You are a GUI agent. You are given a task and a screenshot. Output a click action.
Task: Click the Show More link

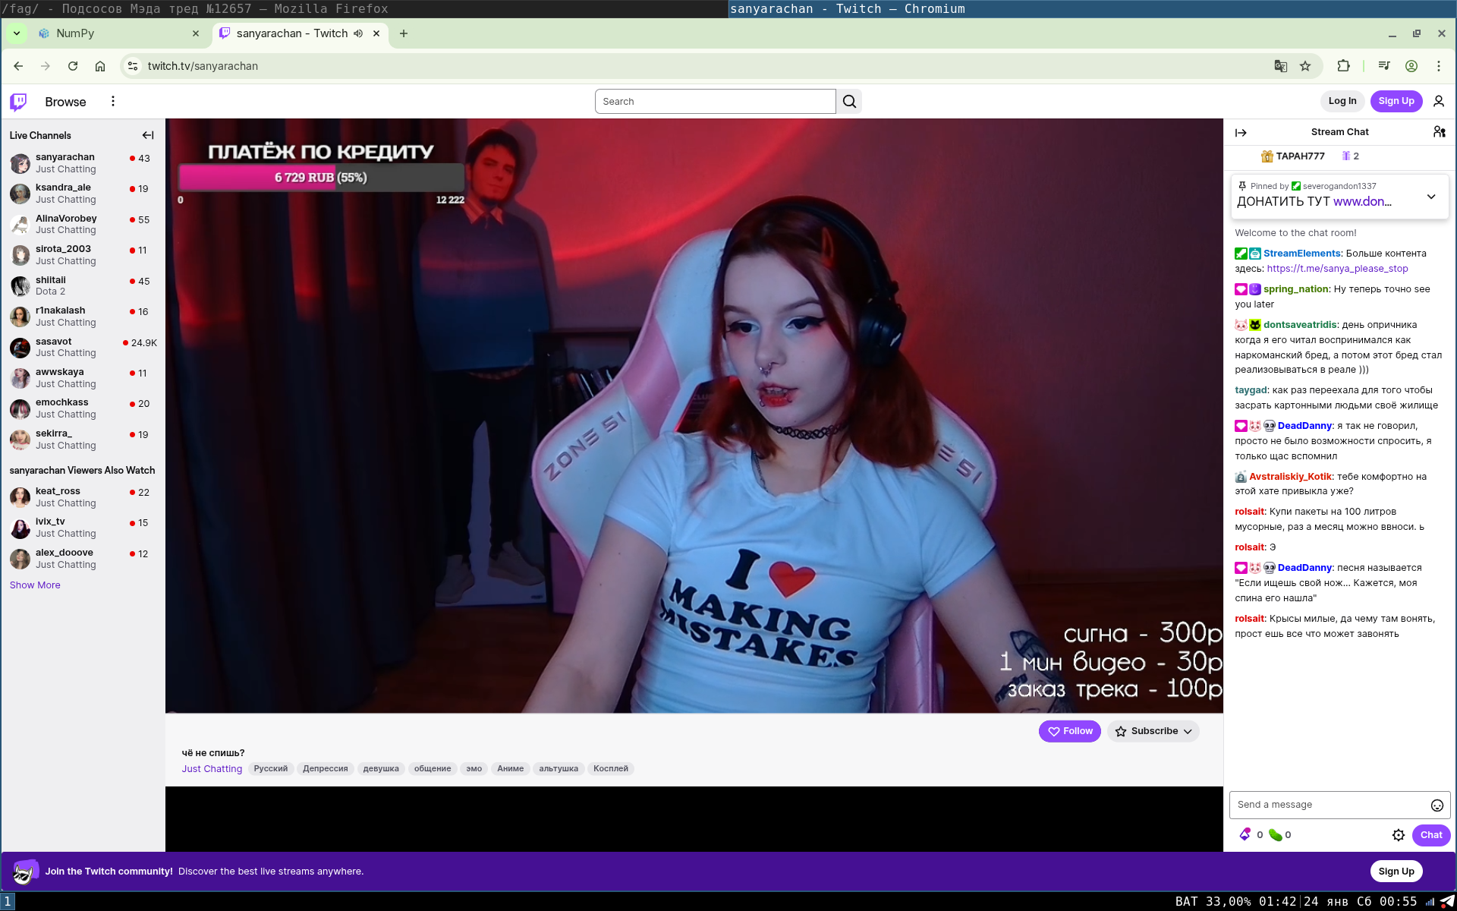click(x=35, y=585)
